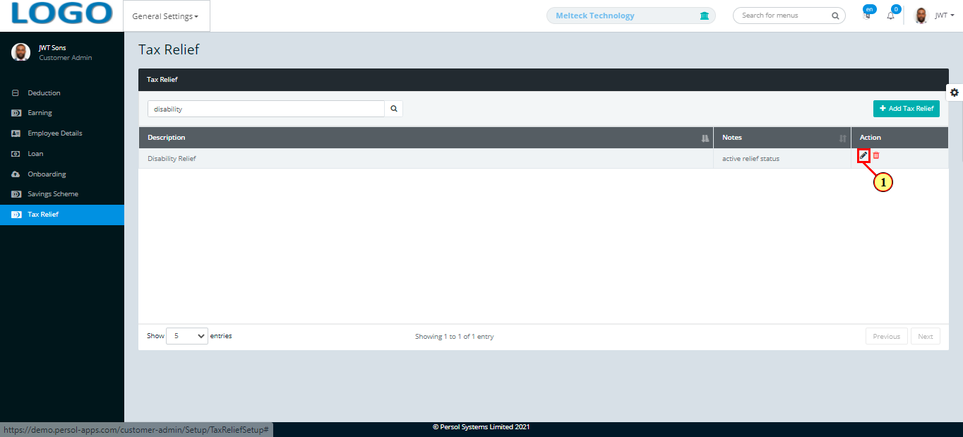Screen dimensions: 963x437
Task: Open Savings Scheme in the sidebar
Action: pyautogui.click(x=62, y=194)
